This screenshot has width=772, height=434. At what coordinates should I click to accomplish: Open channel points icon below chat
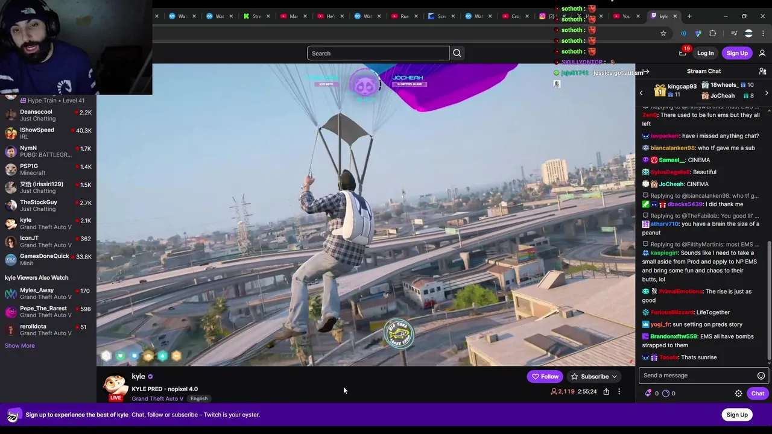click(666, 393)
